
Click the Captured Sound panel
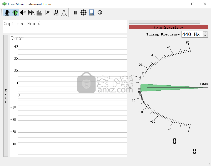(x=65, y=27)
